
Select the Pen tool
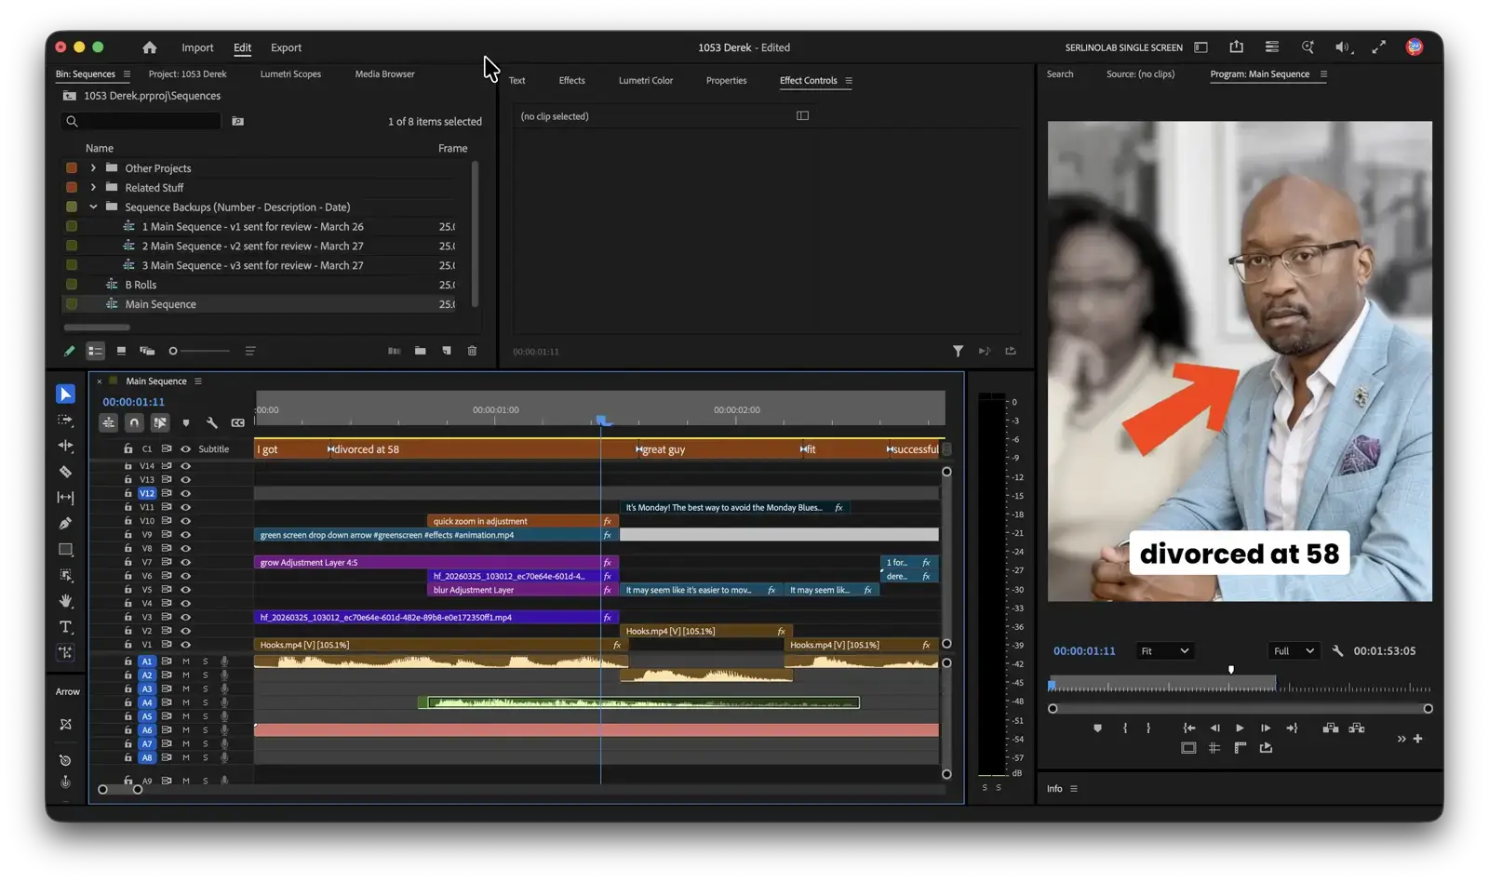click(65, 524)
